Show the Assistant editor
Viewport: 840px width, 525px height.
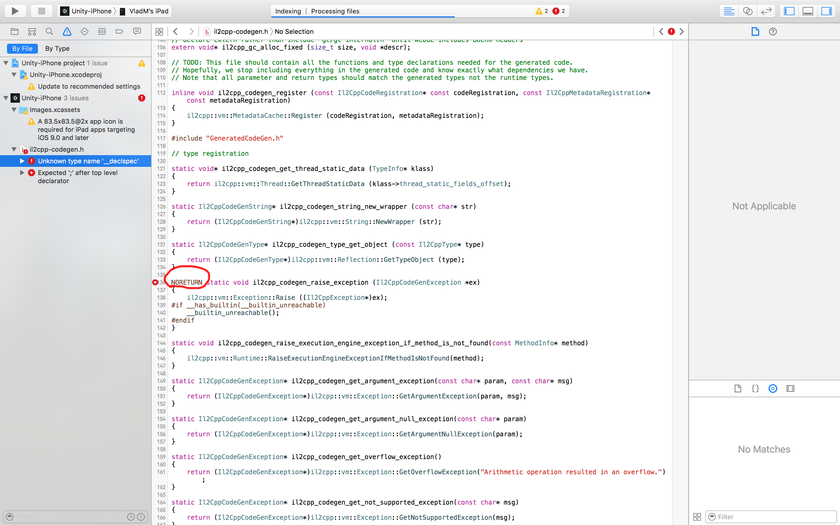747,11
